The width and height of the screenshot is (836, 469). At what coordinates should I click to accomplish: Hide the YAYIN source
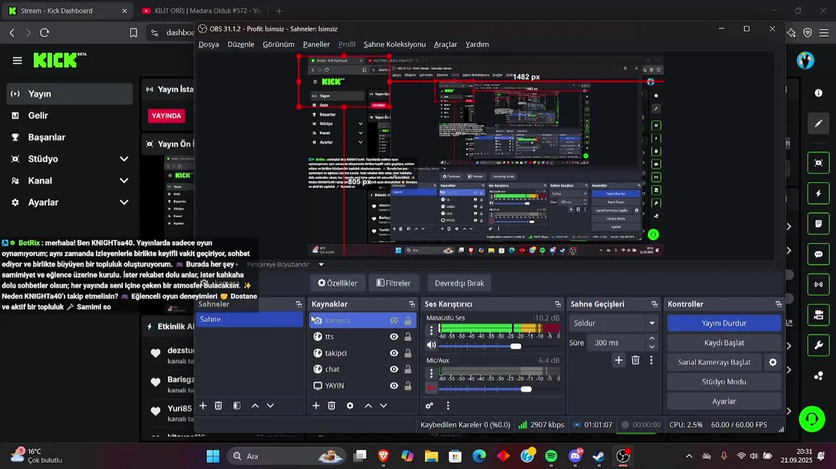(x=394, y=386)
